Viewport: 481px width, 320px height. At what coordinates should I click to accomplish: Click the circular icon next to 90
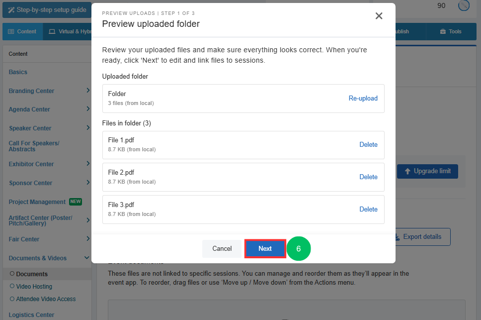464,5
